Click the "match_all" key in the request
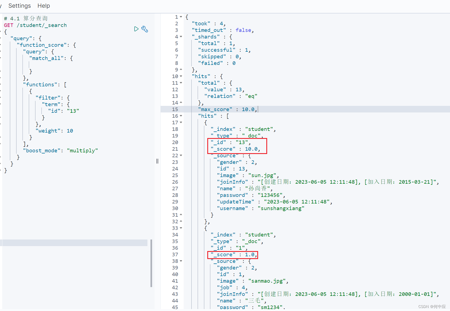 tap(46, 58)
